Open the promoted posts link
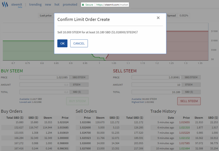Screen dimensions: 219x151 pyautogui.click(x=70, y=4)
